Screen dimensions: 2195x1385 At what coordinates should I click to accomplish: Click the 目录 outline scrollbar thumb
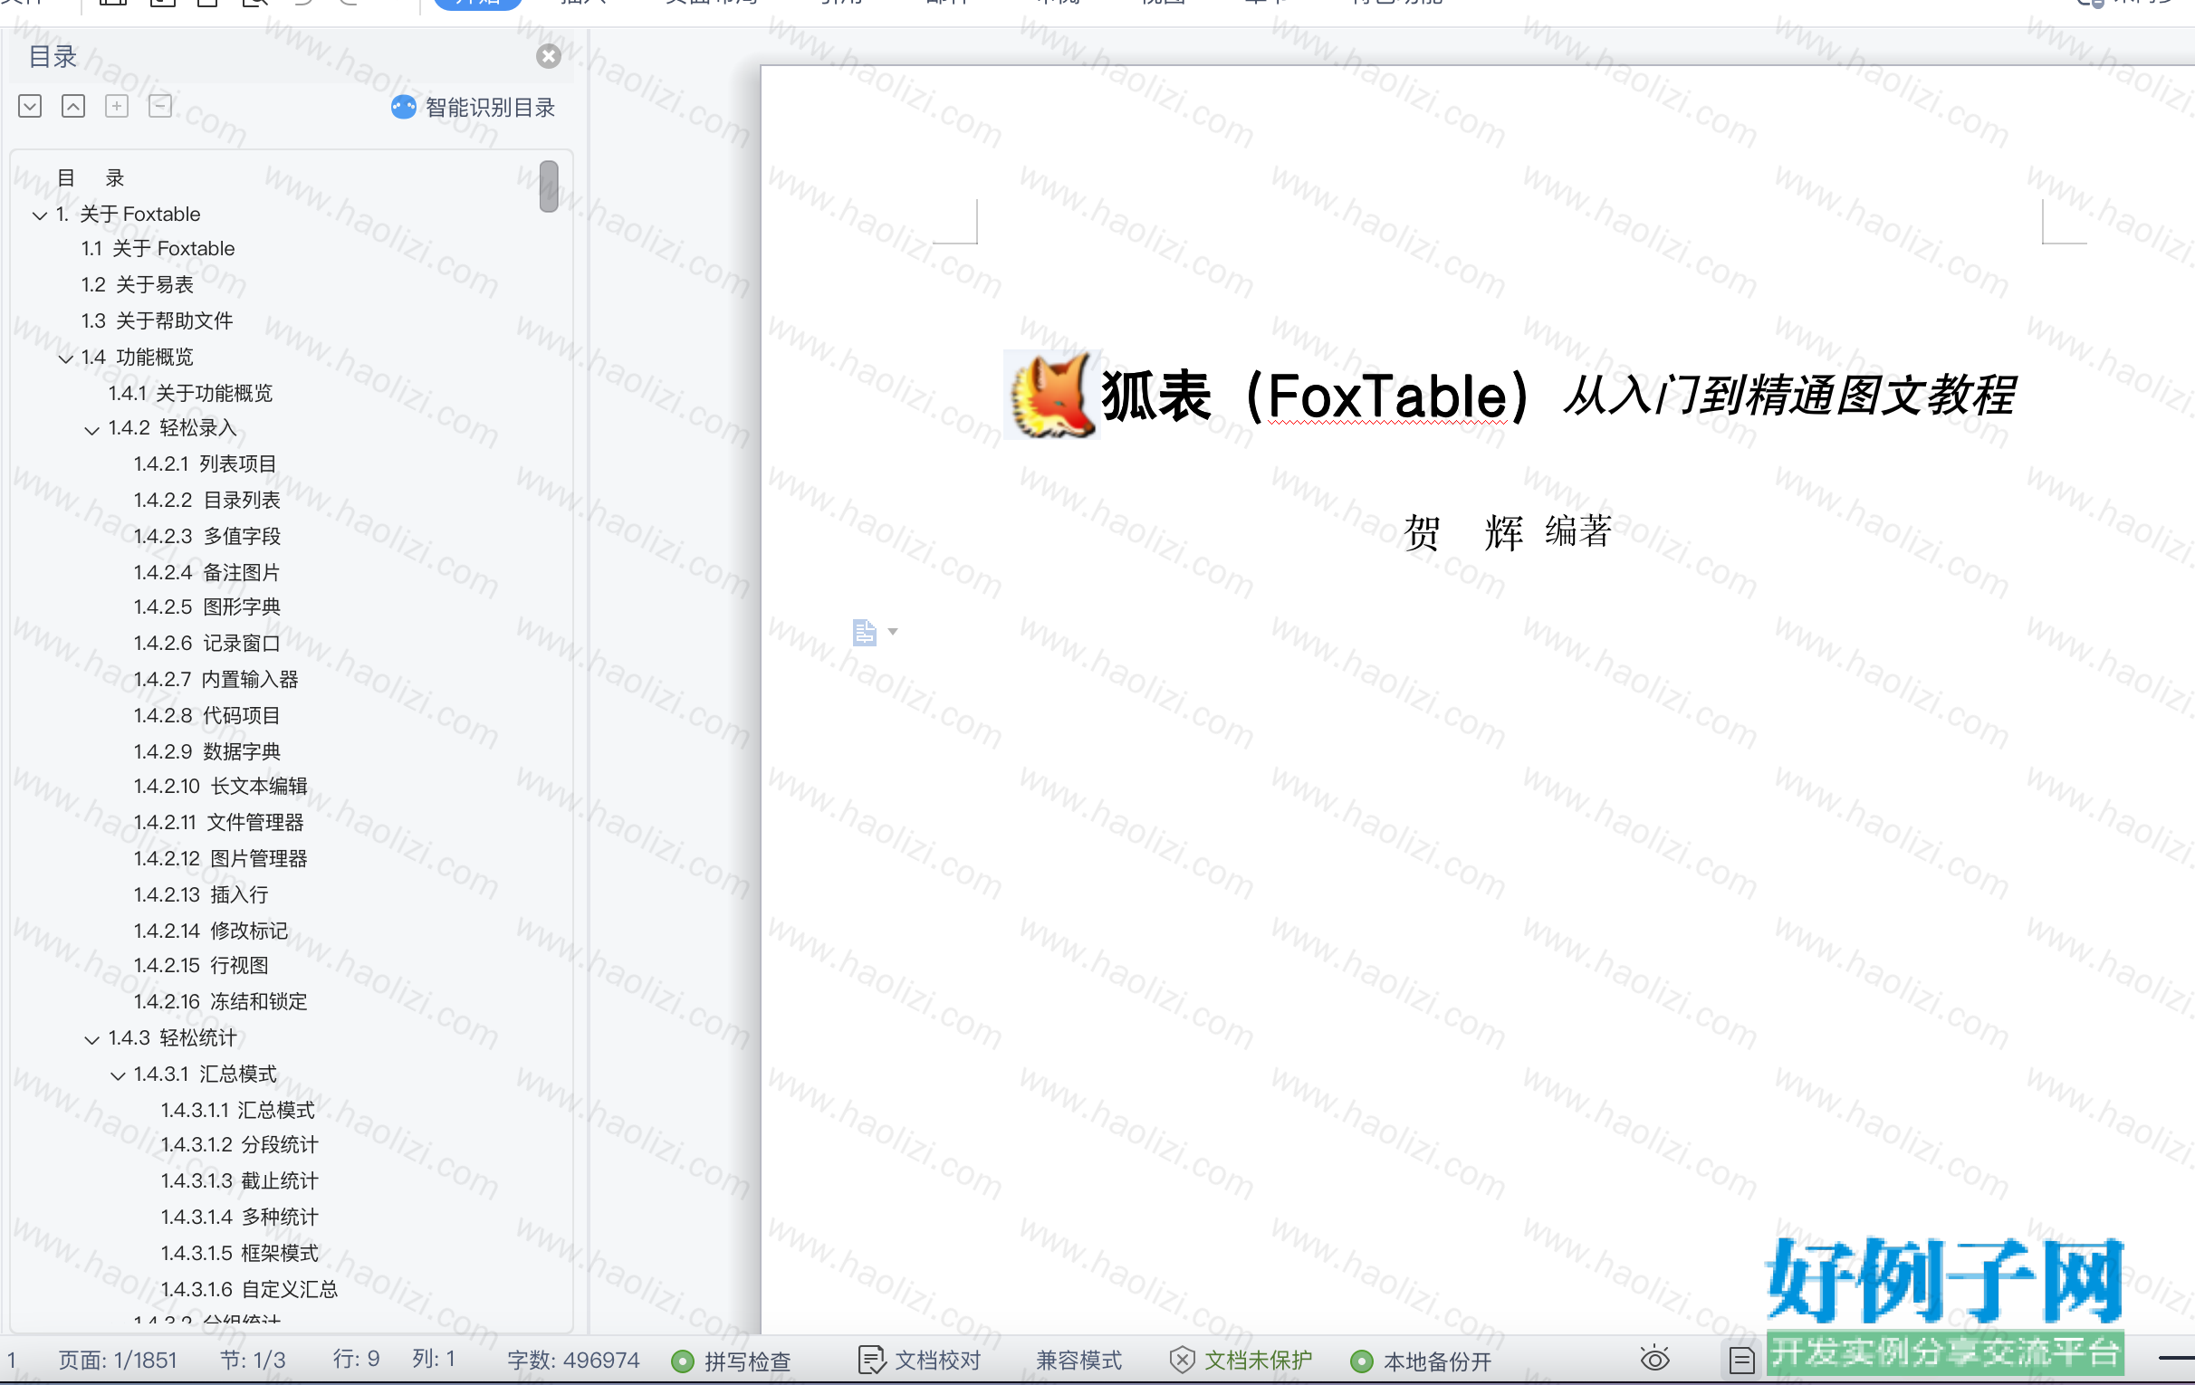[x=549, y=186]
